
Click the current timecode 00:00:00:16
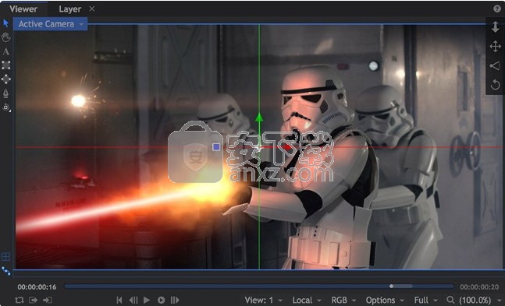[37, 287]
